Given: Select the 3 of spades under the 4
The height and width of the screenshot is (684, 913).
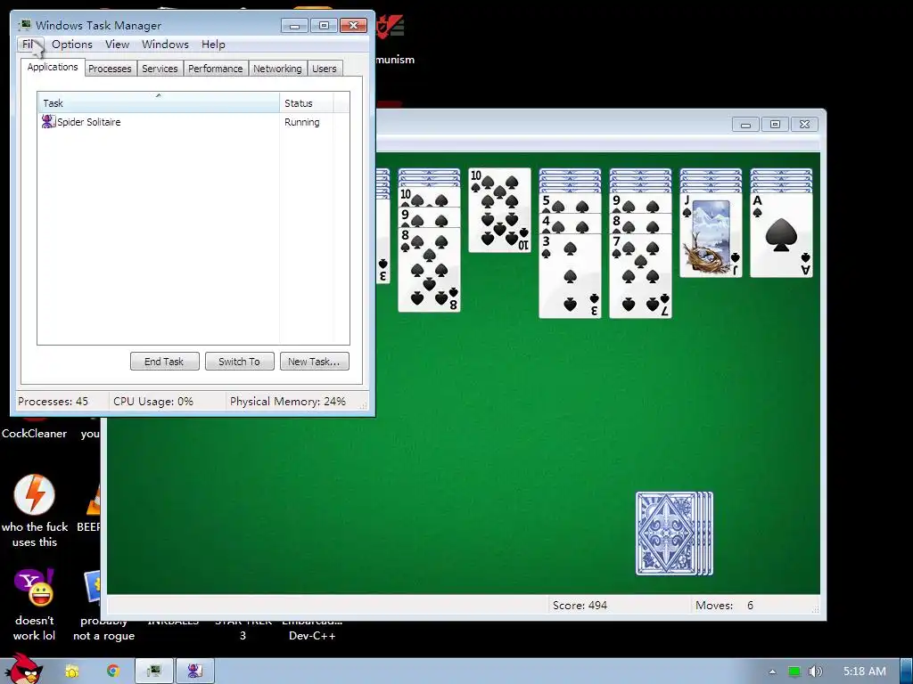Looking at the screenshot, I should click(x=570, y=276).
